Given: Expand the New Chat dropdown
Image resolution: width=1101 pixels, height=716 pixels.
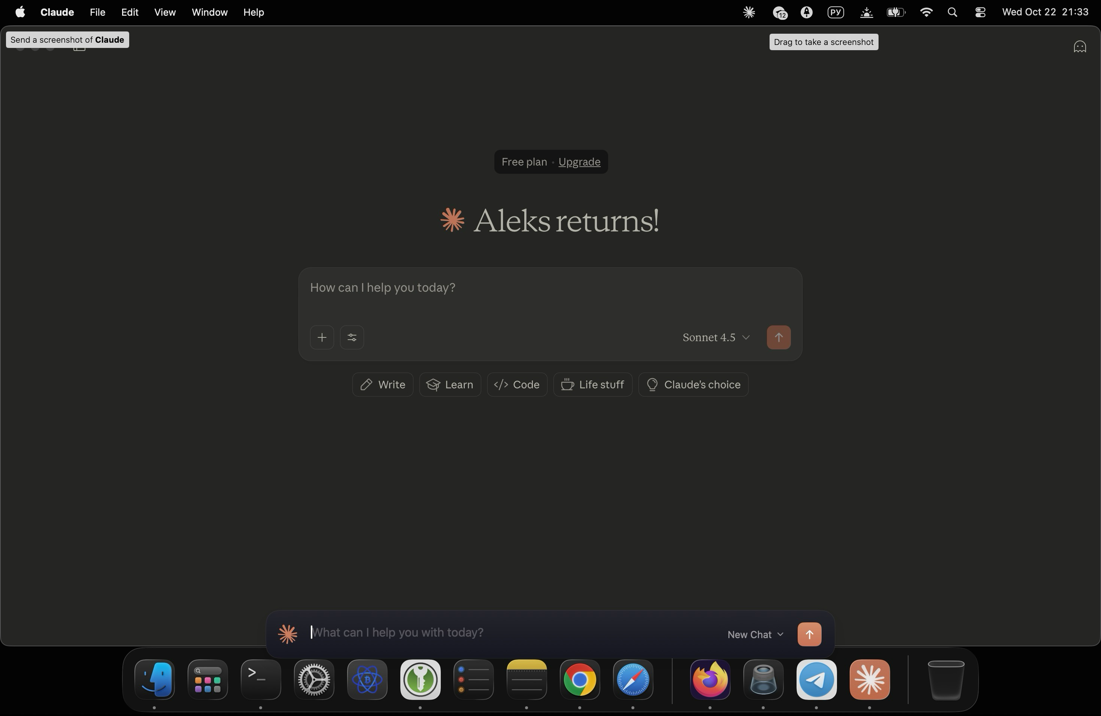Looking at the screenshot, I should coord(755,634).
